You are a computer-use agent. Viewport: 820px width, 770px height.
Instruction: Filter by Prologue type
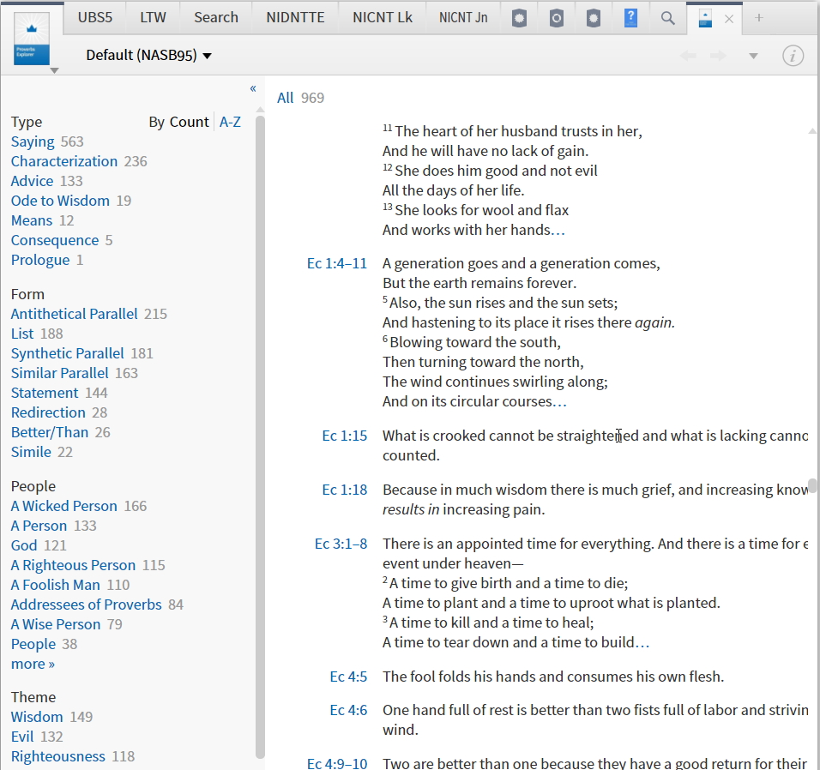coord(40,261)
